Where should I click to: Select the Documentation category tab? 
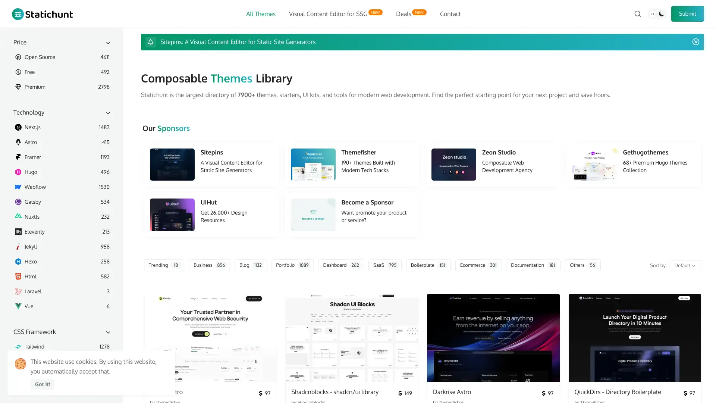(x=533, y=265)
